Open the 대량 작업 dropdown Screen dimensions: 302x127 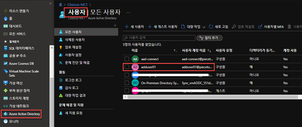[193, 27]
